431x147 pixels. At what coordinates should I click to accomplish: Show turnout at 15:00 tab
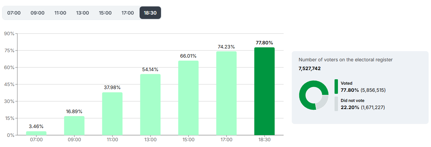point(105,13)
